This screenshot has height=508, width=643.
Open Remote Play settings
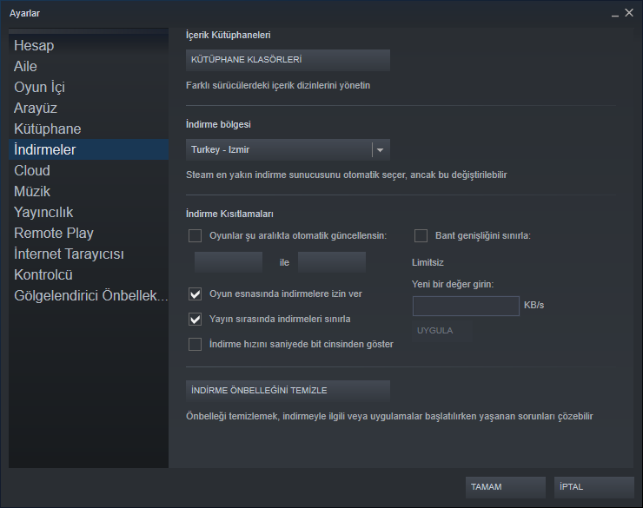[89, 233]
